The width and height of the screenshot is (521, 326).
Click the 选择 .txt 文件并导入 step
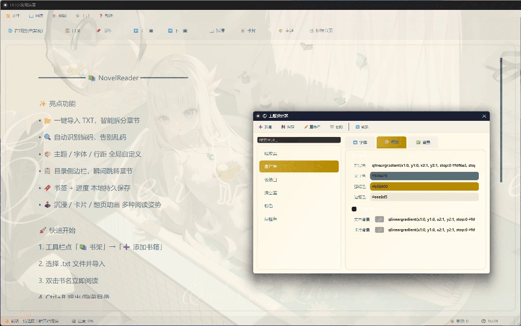(72, 264)
